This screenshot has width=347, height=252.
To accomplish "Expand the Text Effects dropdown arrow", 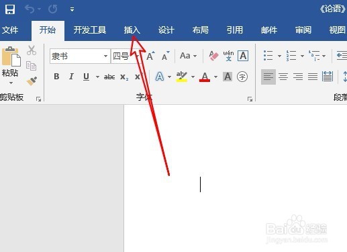I will click(169, 77).
